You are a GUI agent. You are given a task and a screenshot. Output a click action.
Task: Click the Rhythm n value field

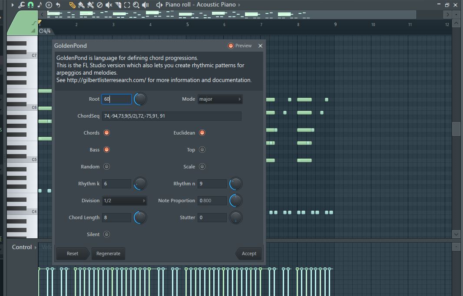212,184
